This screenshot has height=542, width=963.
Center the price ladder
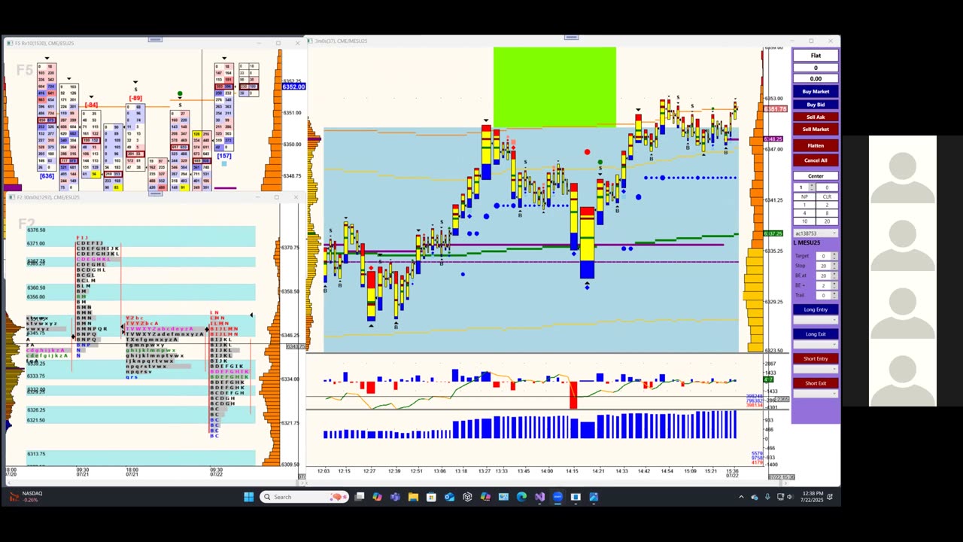click(816, 176)
